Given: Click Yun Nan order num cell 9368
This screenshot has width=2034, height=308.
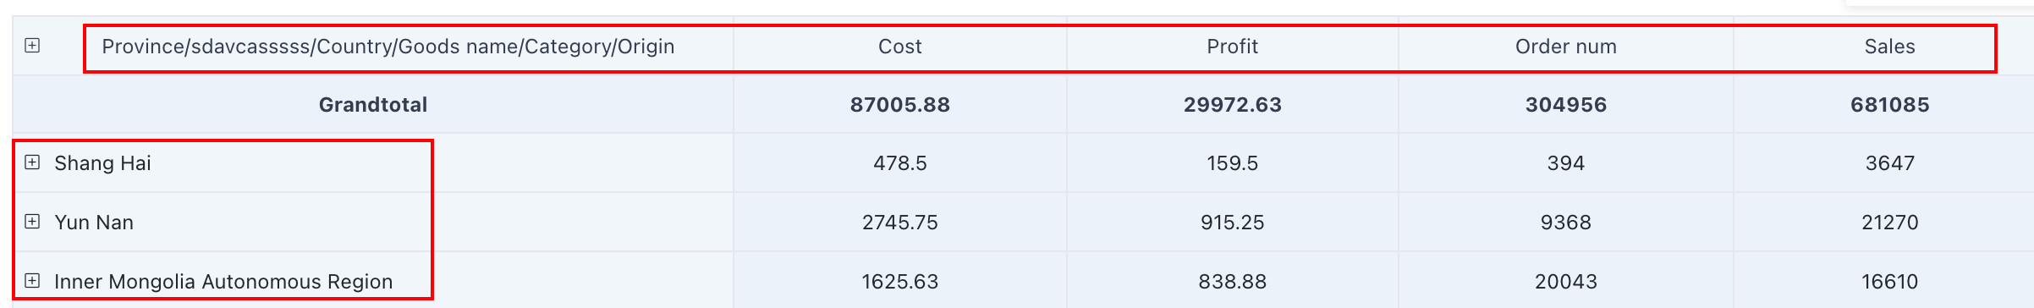Looking at the screenshot, I should [x=1565, y=223].
